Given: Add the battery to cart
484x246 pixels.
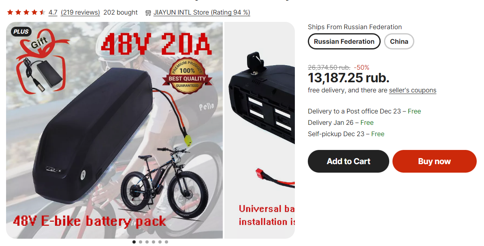Looking at the screenshot, I should tap(348, 161).
